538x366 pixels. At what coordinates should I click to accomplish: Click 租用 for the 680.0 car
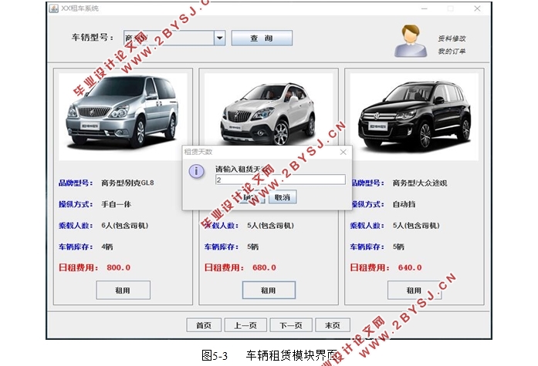(269, 290)
